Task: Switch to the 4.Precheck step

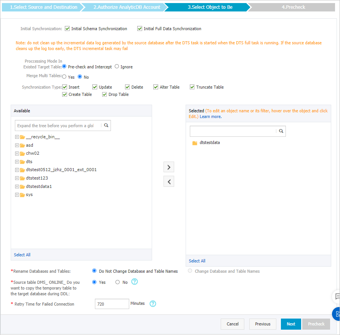Action: tap(294, 6)
